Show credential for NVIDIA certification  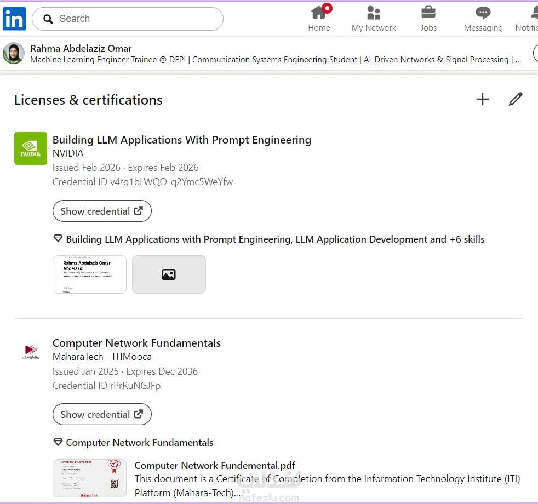pos(102,211)
